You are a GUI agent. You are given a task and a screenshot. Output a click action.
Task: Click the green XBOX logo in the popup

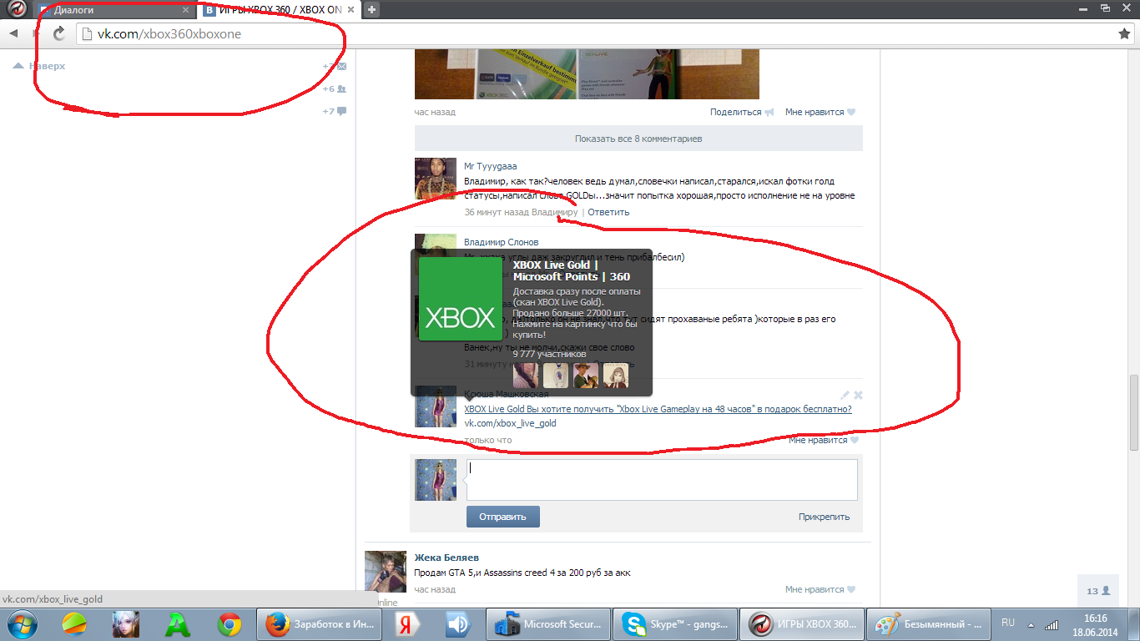coord(461,299)
